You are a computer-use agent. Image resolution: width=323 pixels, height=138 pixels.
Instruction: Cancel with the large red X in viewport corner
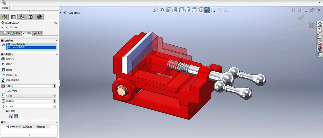(x=311, y=25)
